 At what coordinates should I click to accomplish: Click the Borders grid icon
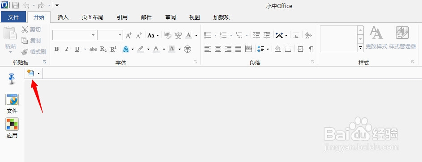pos(288,49)
